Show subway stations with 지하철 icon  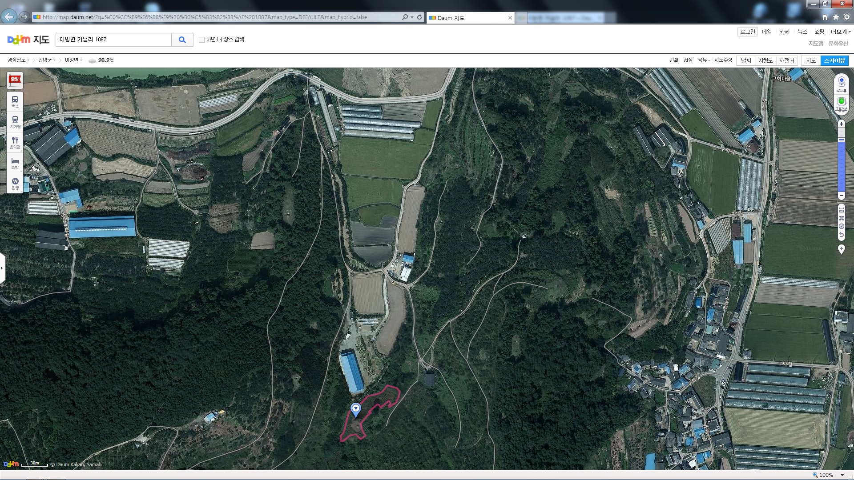[x=15, y=122]
